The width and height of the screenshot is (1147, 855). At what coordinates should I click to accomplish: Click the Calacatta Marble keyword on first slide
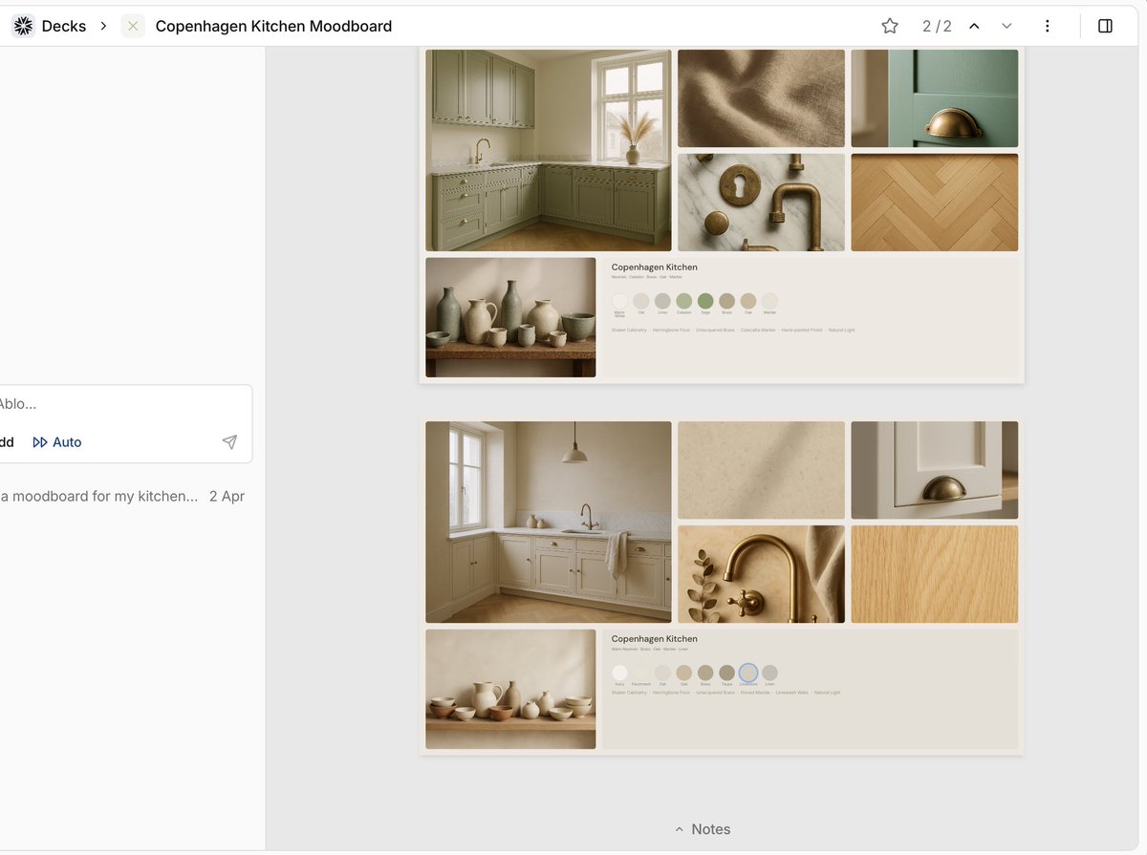pos(758,330)
